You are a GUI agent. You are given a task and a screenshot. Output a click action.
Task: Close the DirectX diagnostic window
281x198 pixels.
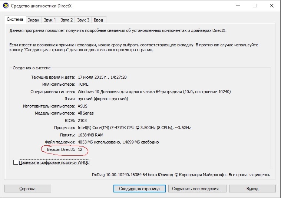pos(272,6)
